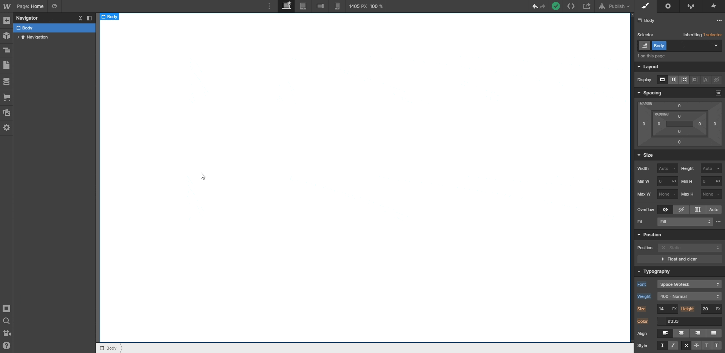Set Display to Block
Image resolution: width=725 pixels, height=353 pixels.
click(662, 80)
